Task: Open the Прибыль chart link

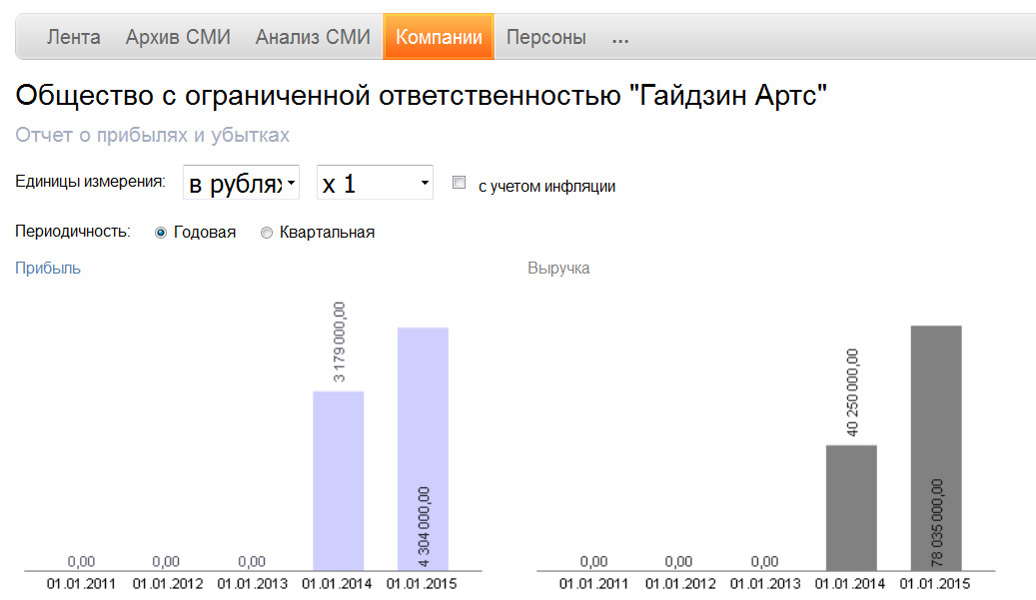Action: pos(48,268)
